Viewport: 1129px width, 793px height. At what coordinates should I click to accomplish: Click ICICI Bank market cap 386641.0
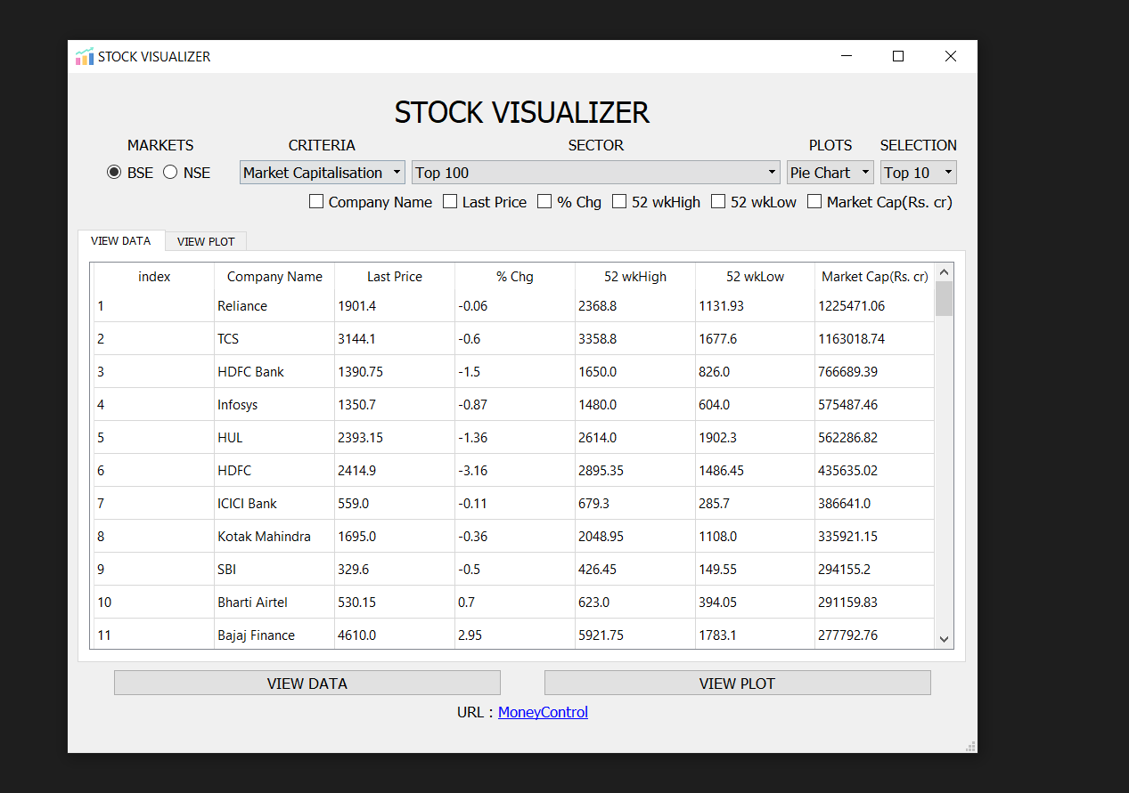coord(875,504)
